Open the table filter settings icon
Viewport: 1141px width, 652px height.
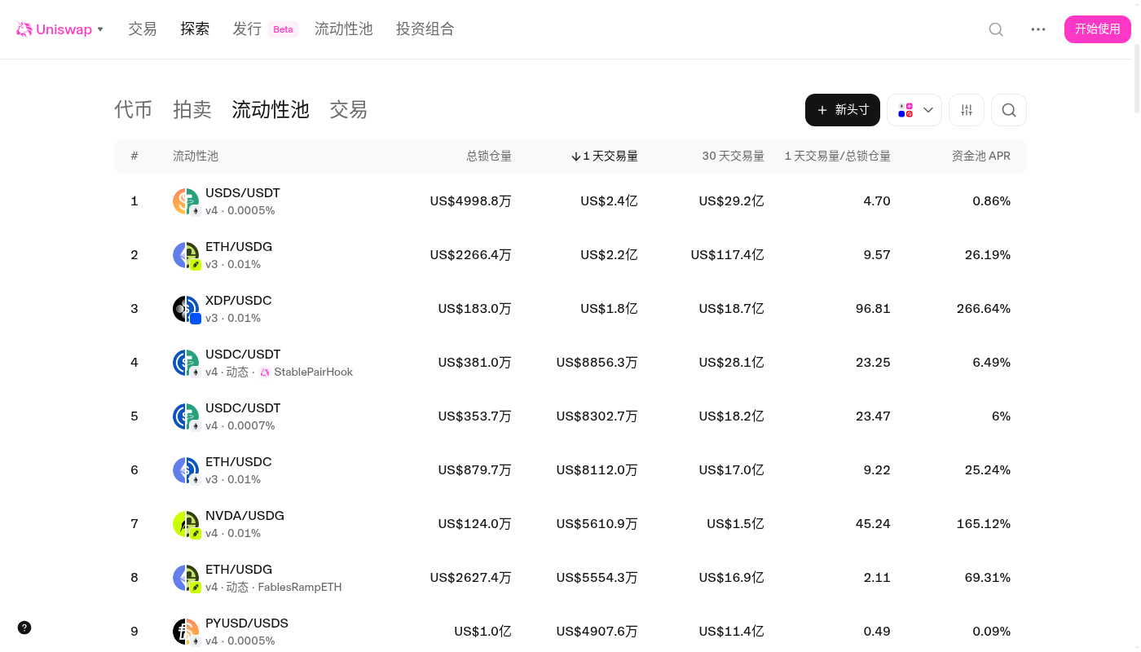pos(967,110)
